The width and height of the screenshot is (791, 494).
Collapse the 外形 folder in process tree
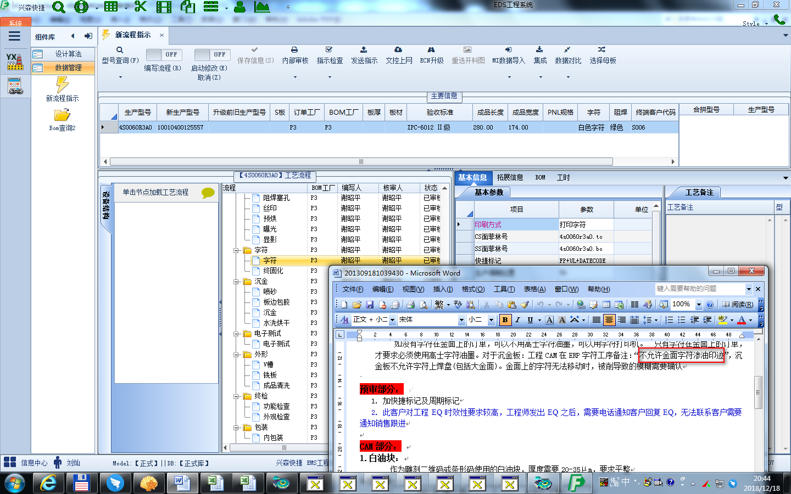237,354
